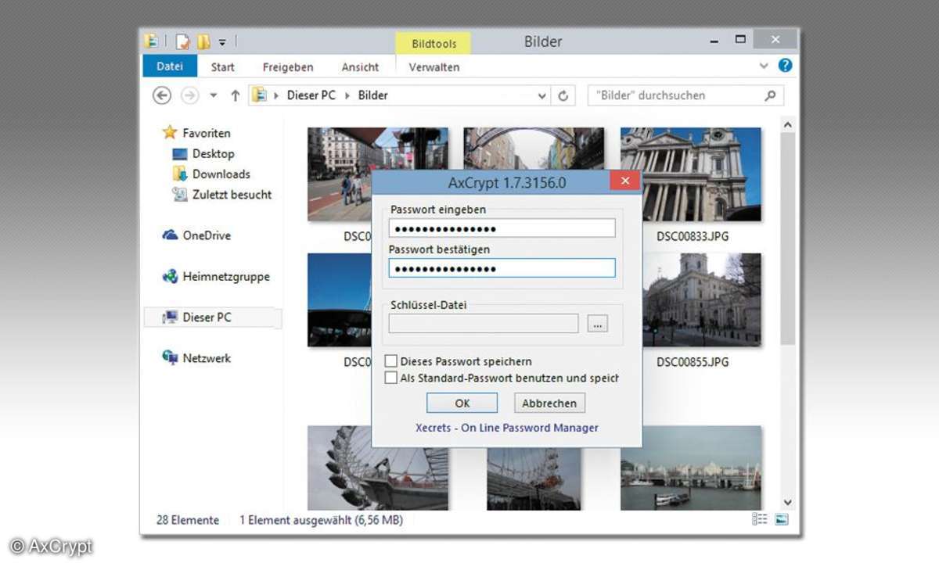Select Heimnetzgruppe in navigation pane
939x563 pixels.
coord(226,276)
